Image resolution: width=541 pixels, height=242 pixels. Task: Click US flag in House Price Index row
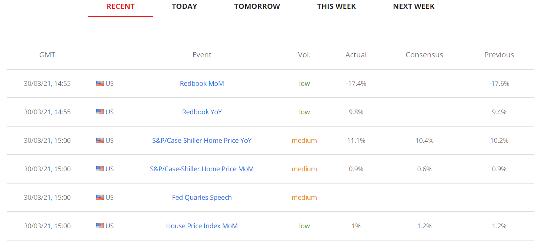100,226
